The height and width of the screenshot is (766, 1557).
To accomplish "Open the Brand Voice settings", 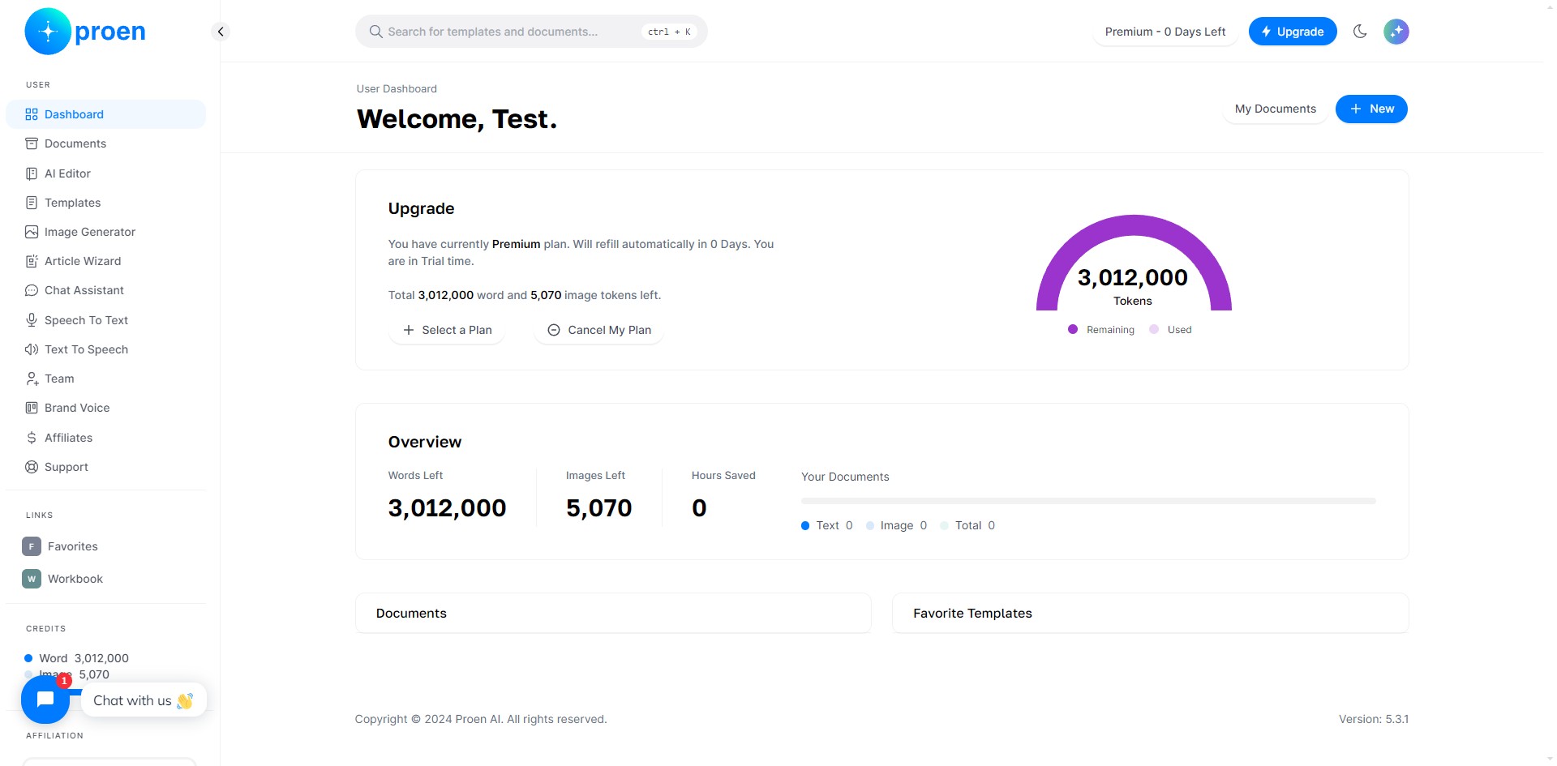I will pyautogui.click(x=76, y=408).
